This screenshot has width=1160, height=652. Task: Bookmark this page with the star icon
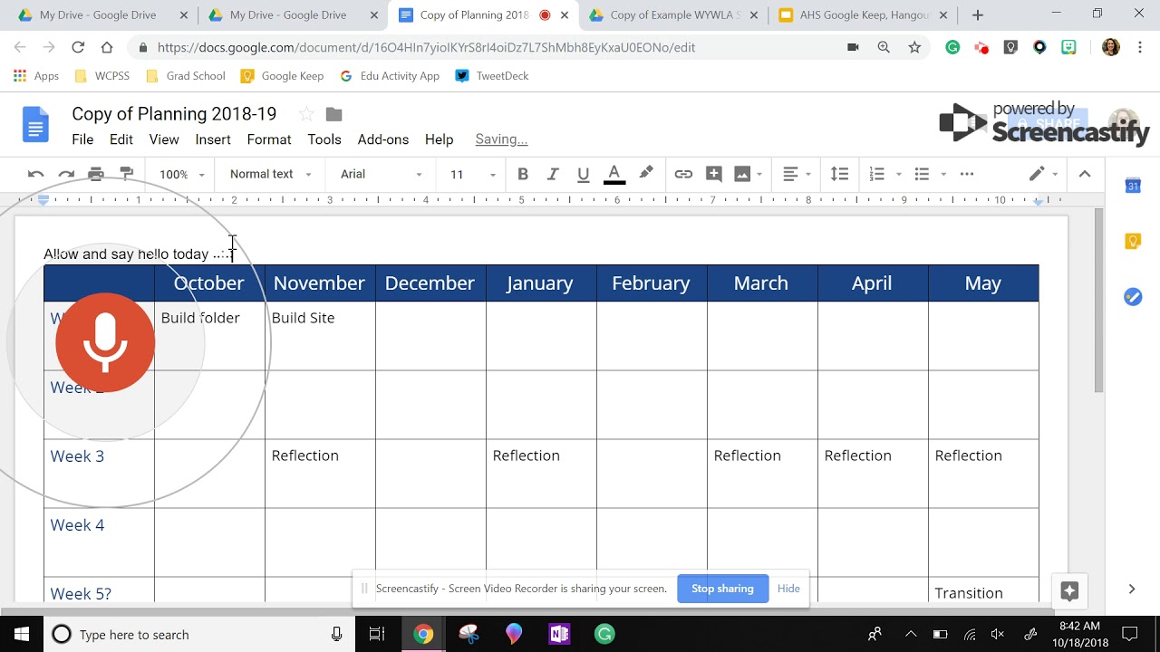[x=914, y=47]
